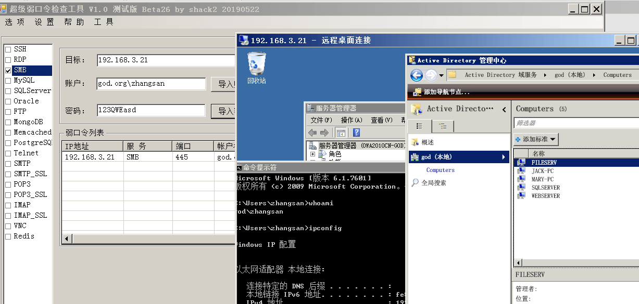The image size is (639, 304).
Task: Click the 全局搜索 magnifier icon
Action: pyautogui.click(x=415, y=183)
